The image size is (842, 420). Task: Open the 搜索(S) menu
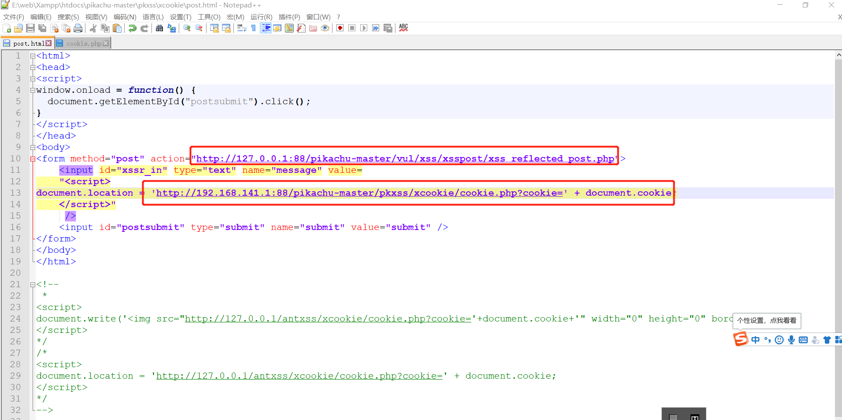tap(68, 17)
